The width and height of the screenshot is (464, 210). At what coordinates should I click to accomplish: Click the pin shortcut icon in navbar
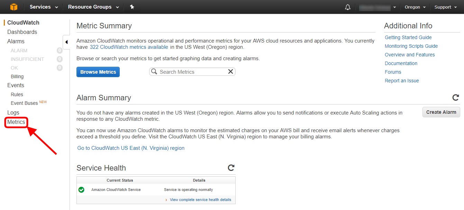132,7
